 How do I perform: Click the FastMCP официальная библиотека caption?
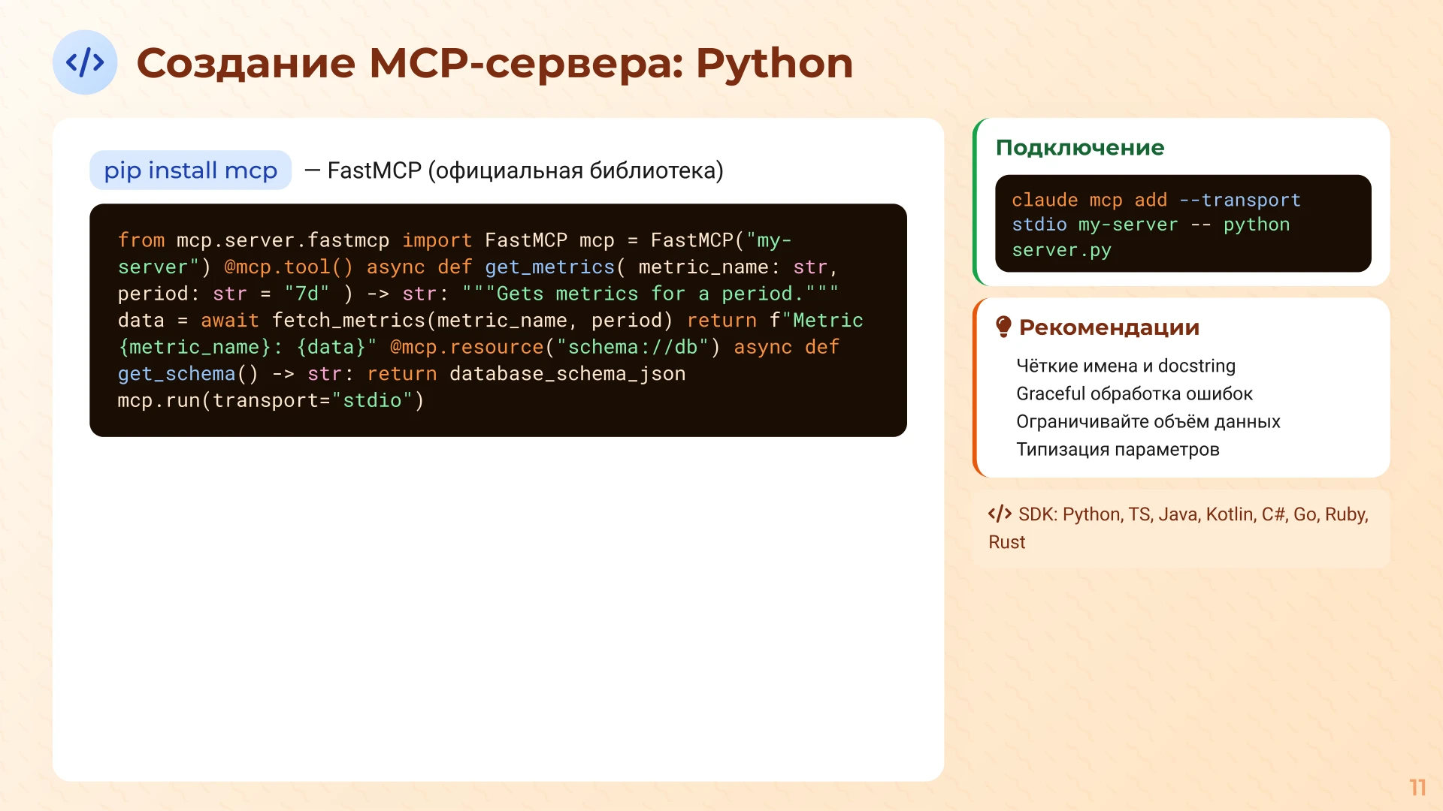[525, 170]
